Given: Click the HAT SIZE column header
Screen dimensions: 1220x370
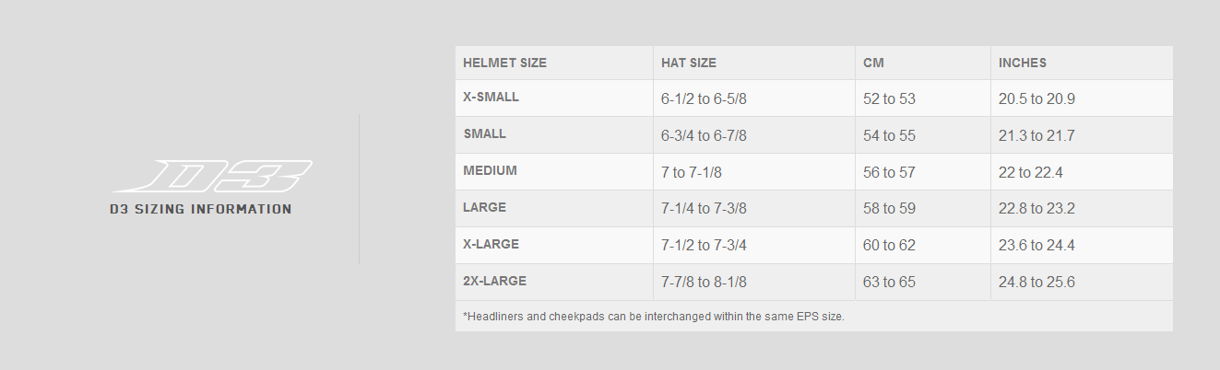Looking at the screenshot, I should coord(689,64).
